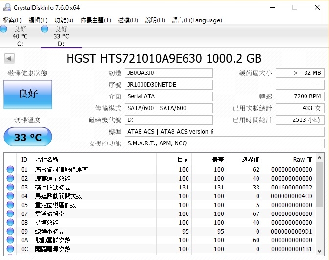Open the 檔案(F) menu

[12, 20]
